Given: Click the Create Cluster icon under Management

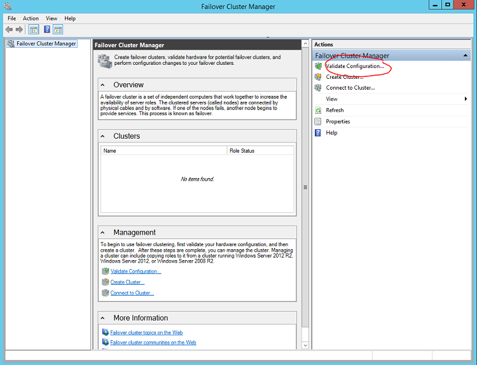Looking at the screenshot, I should (105, 282).
